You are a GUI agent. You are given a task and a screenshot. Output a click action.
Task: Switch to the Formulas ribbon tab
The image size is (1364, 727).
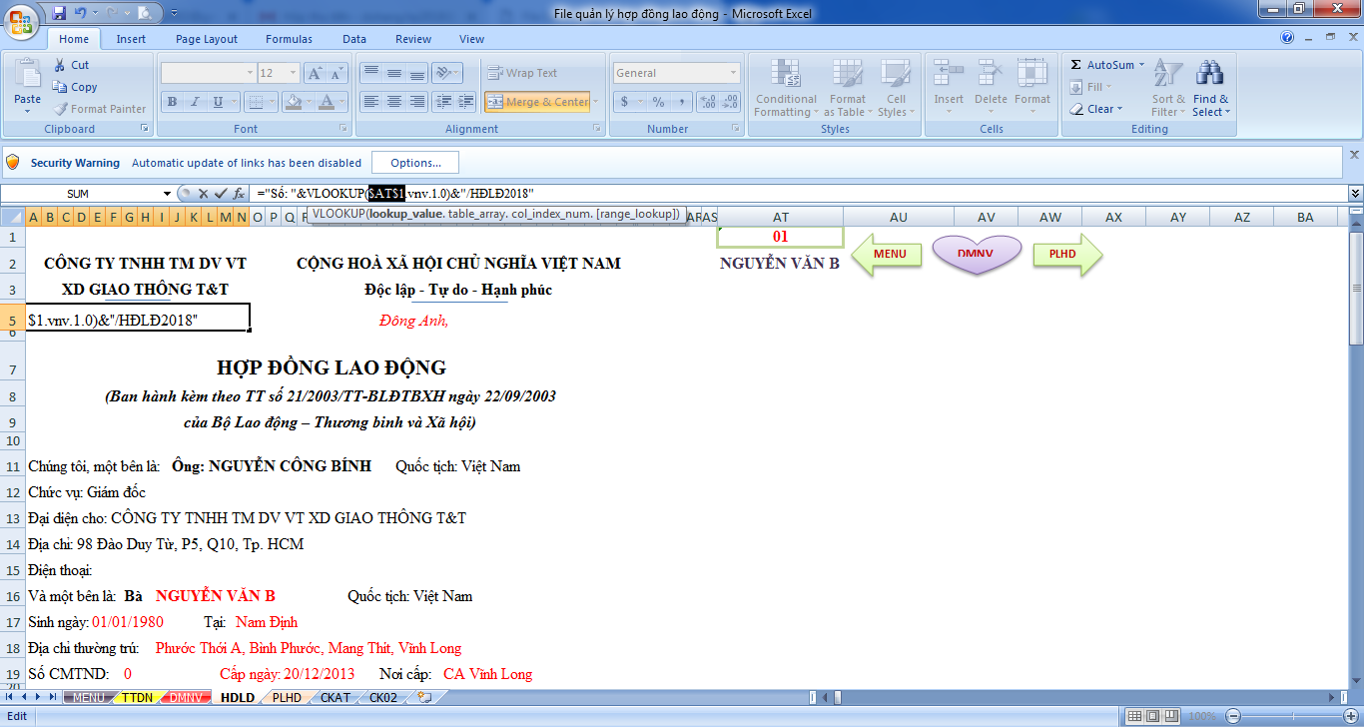[289, 39]
